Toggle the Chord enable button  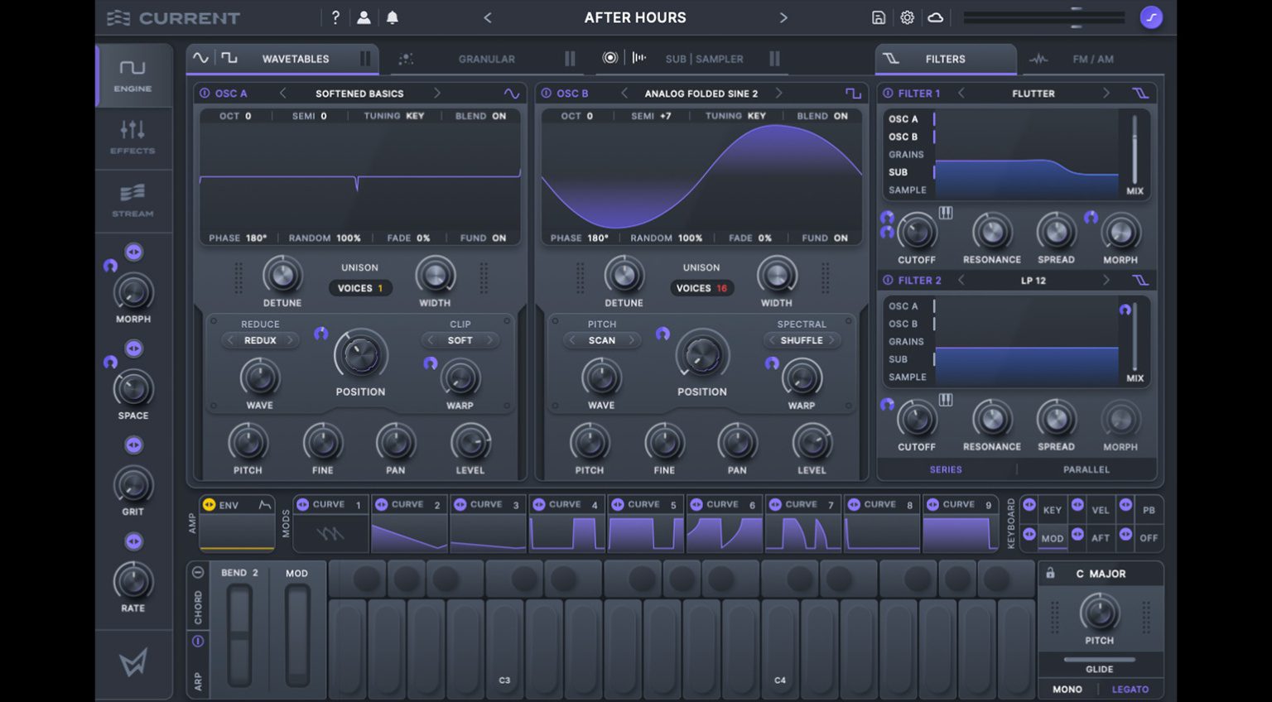point(198,572)
